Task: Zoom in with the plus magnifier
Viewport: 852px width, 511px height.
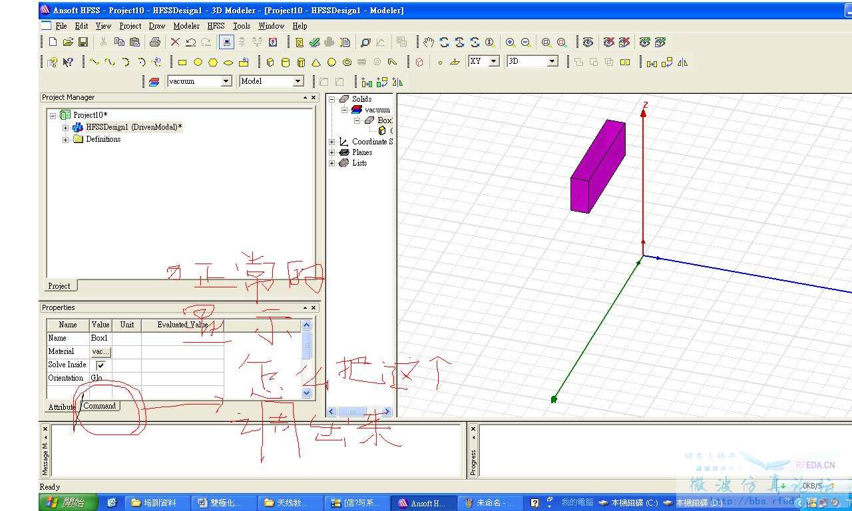Action: (511, 42)
